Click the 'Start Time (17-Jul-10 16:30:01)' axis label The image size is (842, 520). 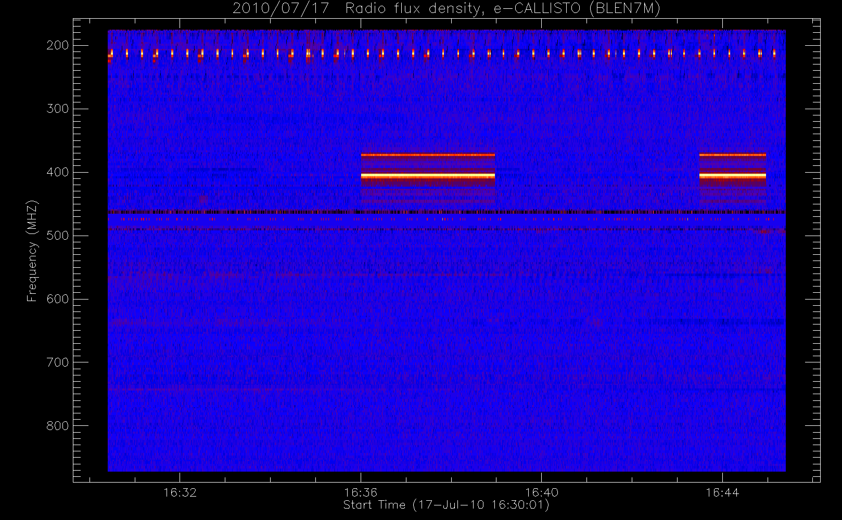[446, 505]
